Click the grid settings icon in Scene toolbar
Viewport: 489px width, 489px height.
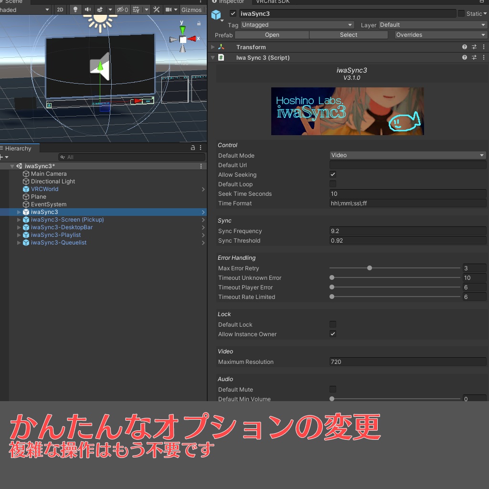(137, 9)
